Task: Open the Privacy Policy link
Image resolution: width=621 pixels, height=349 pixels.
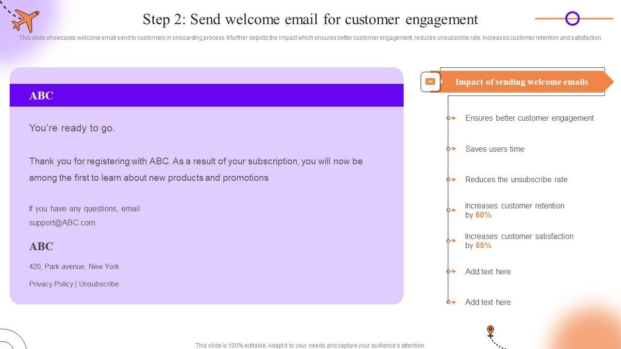Action: 51,284
